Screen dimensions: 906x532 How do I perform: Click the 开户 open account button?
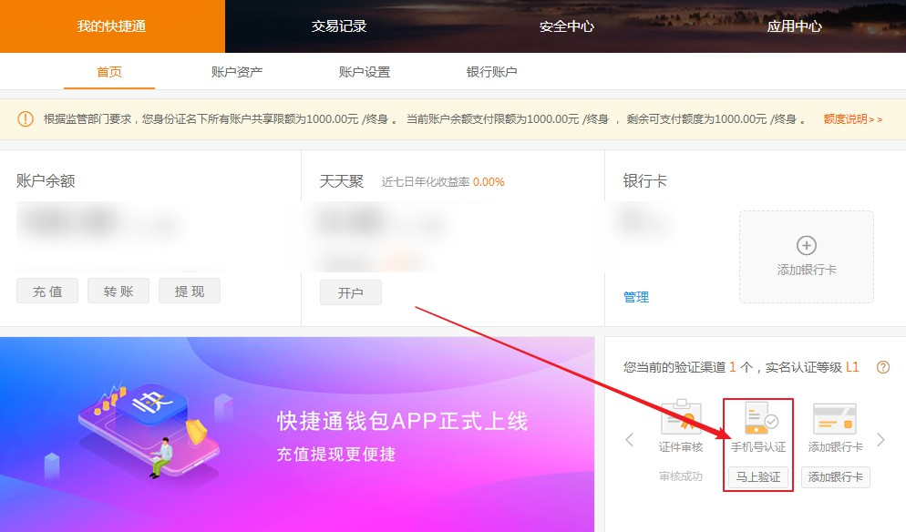pos(350,292)
